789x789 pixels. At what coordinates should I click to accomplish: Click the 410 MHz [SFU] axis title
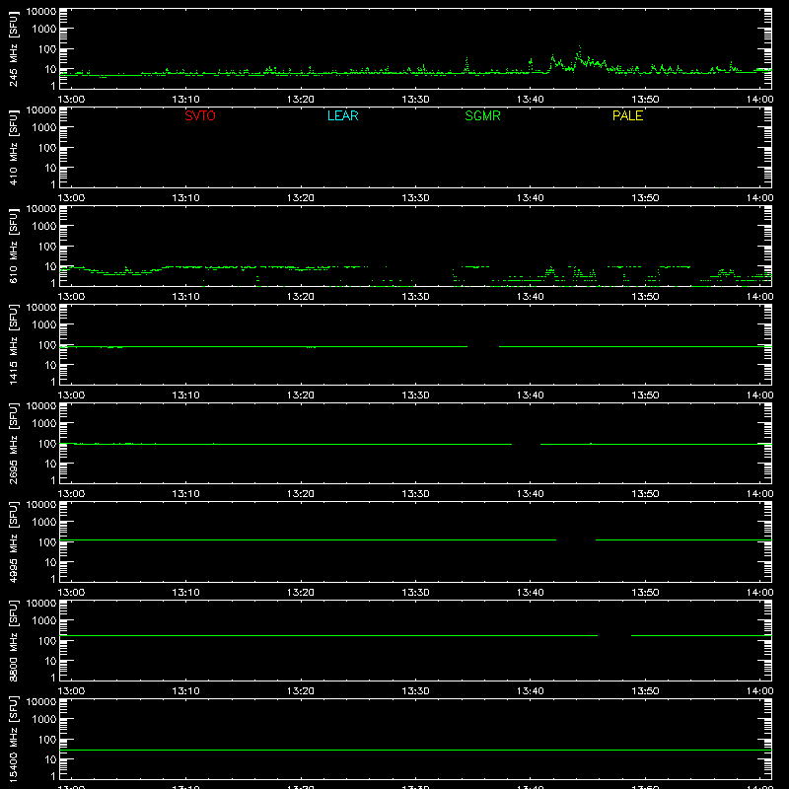(x=13, y=147)
